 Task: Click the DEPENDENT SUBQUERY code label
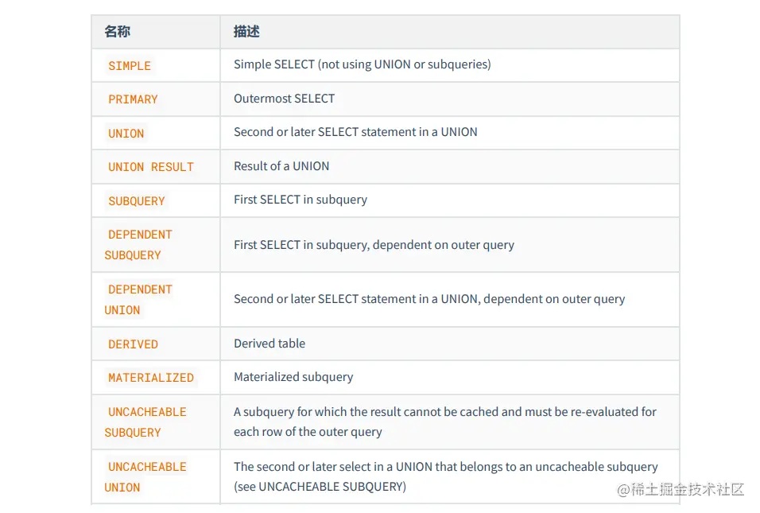139,245
